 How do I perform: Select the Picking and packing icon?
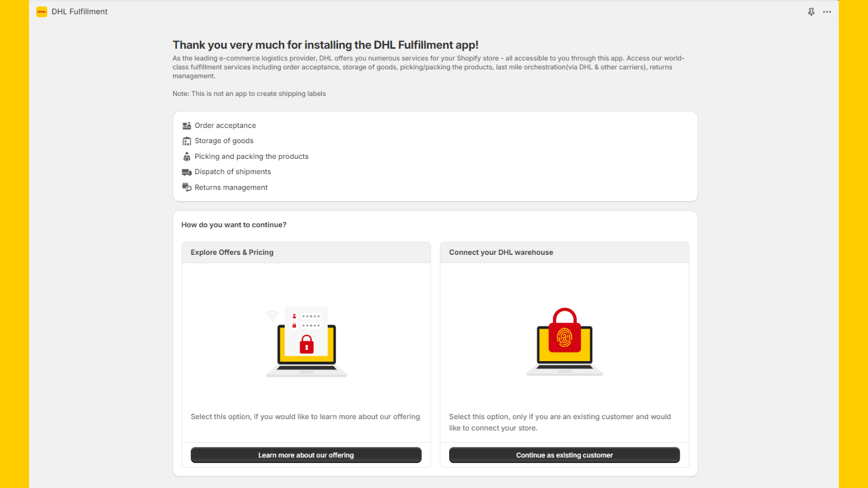[187, 156]
